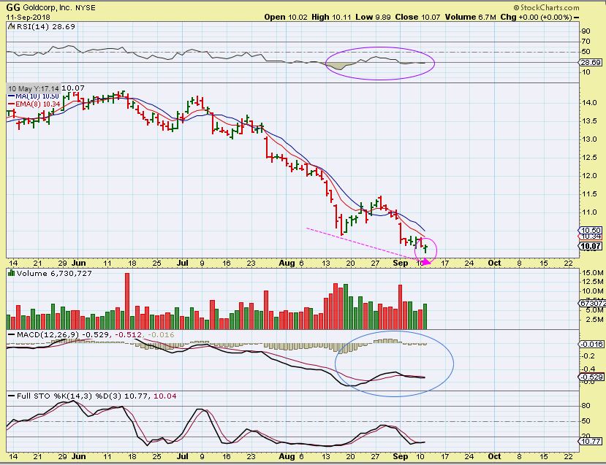606x465 pixels.
Task: Click the last green price bar for Sep 11
Action: pyautogui.click(x=425, y=248)
